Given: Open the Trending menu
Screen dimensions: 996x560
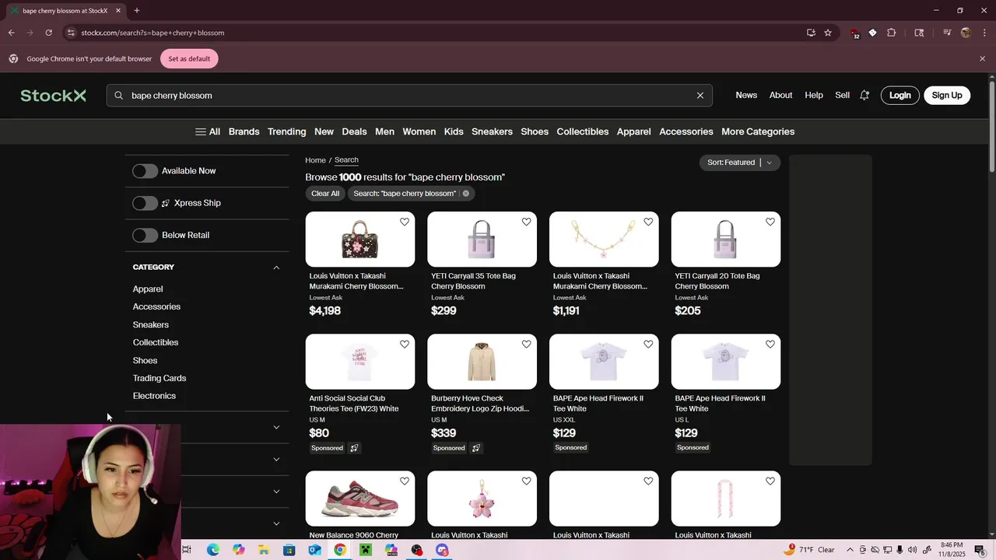Looking at the screenshot, I should tap(286, 131).
